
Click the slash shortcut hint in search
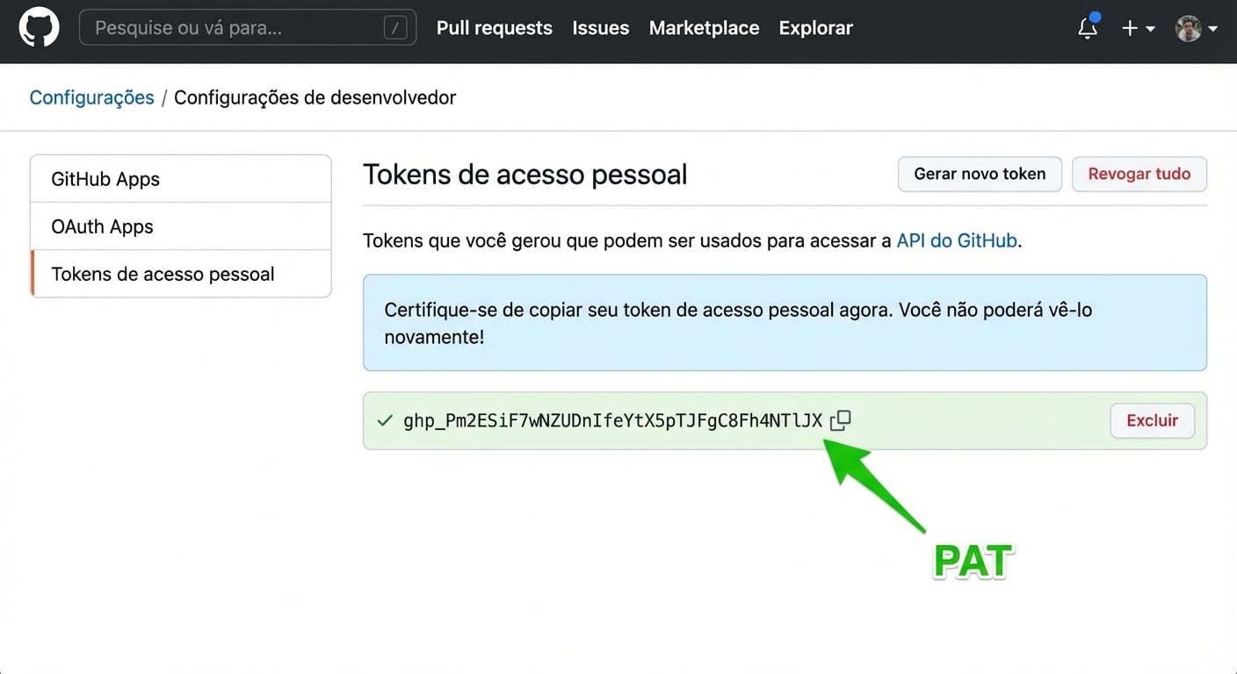[x=395, y=28]
